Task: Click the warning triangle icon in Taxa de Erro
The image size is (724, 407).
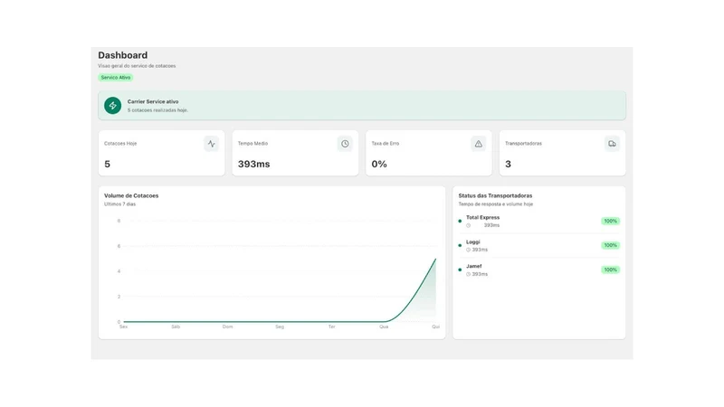Action: click(479, 144)
